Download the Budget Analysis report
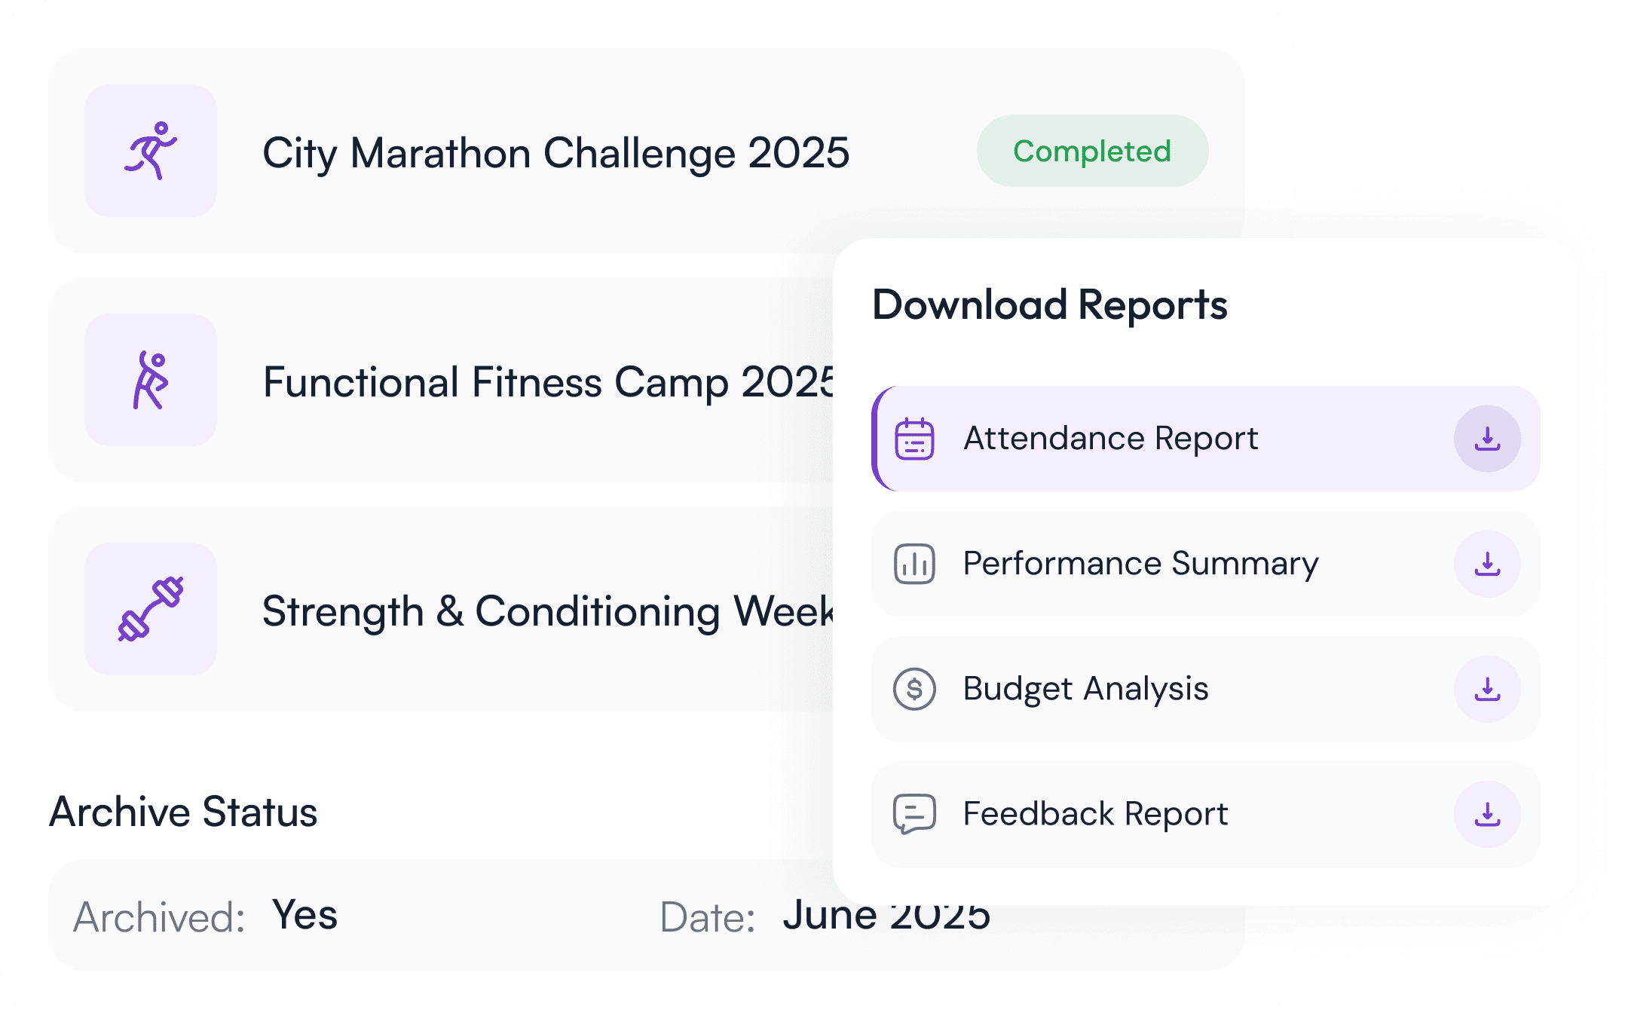The width and height of the screenshot is (1625, 1019). [1487, 689]
